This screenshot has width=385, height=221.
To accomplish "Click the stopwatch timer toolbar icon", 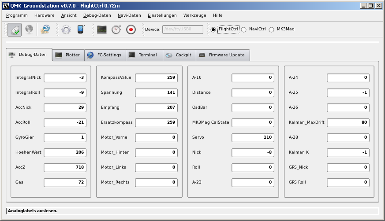I will click(116, 29).
